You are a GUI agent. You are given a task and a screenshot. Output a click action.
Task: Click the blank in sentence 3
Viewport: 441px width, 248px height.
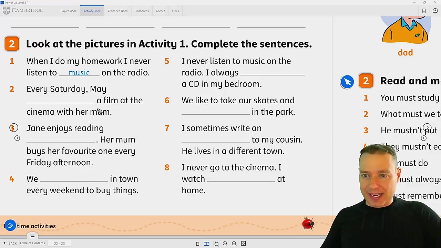click(61, 139)
